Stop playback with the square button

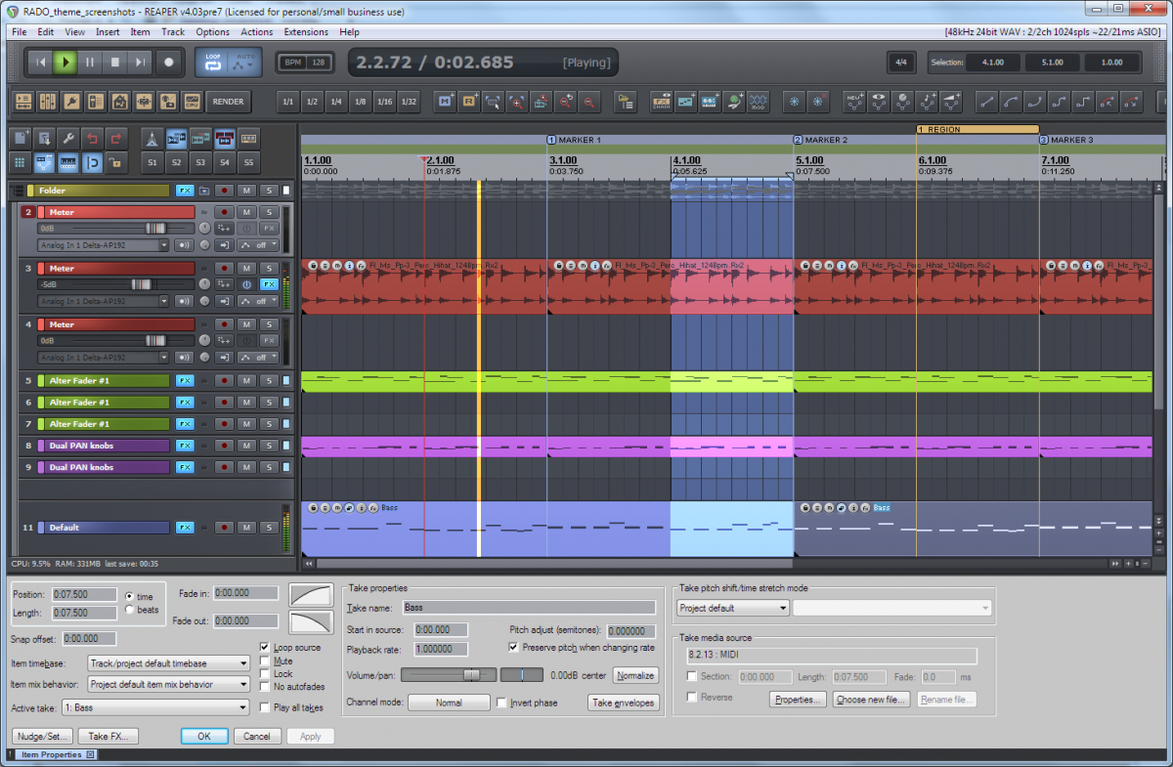[x=115, y=63]
